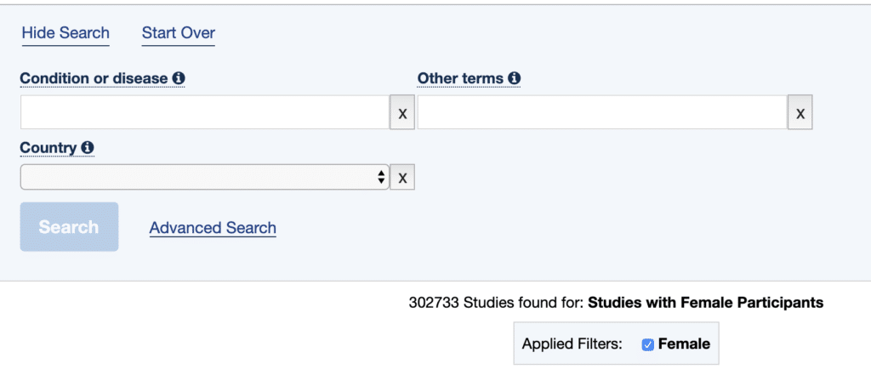The height and width of the screenshot is (381, 871).
Task: Click the bold Female filter label
Action: (684, 344)
